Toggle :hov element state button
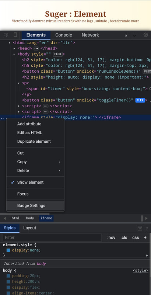This screenshot has width=151, height=295. click(x=111, y=237)
